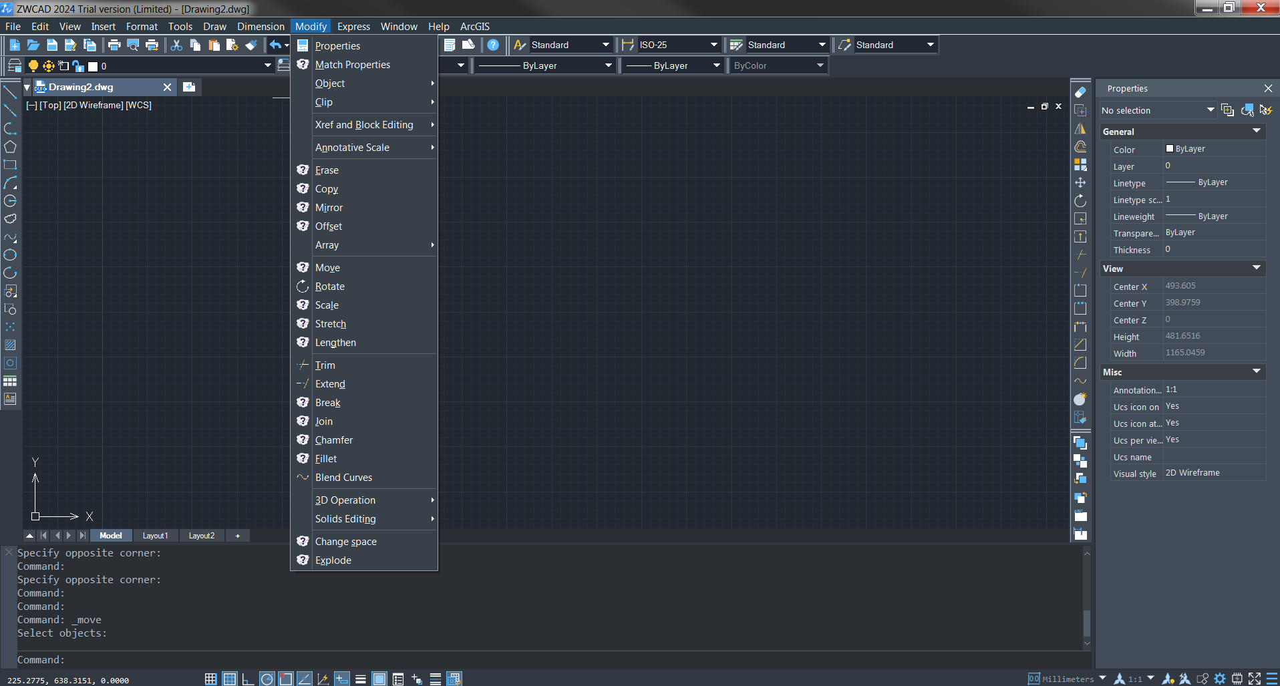
Task: Collapse the General properties section
Action: click(1256, 132)
